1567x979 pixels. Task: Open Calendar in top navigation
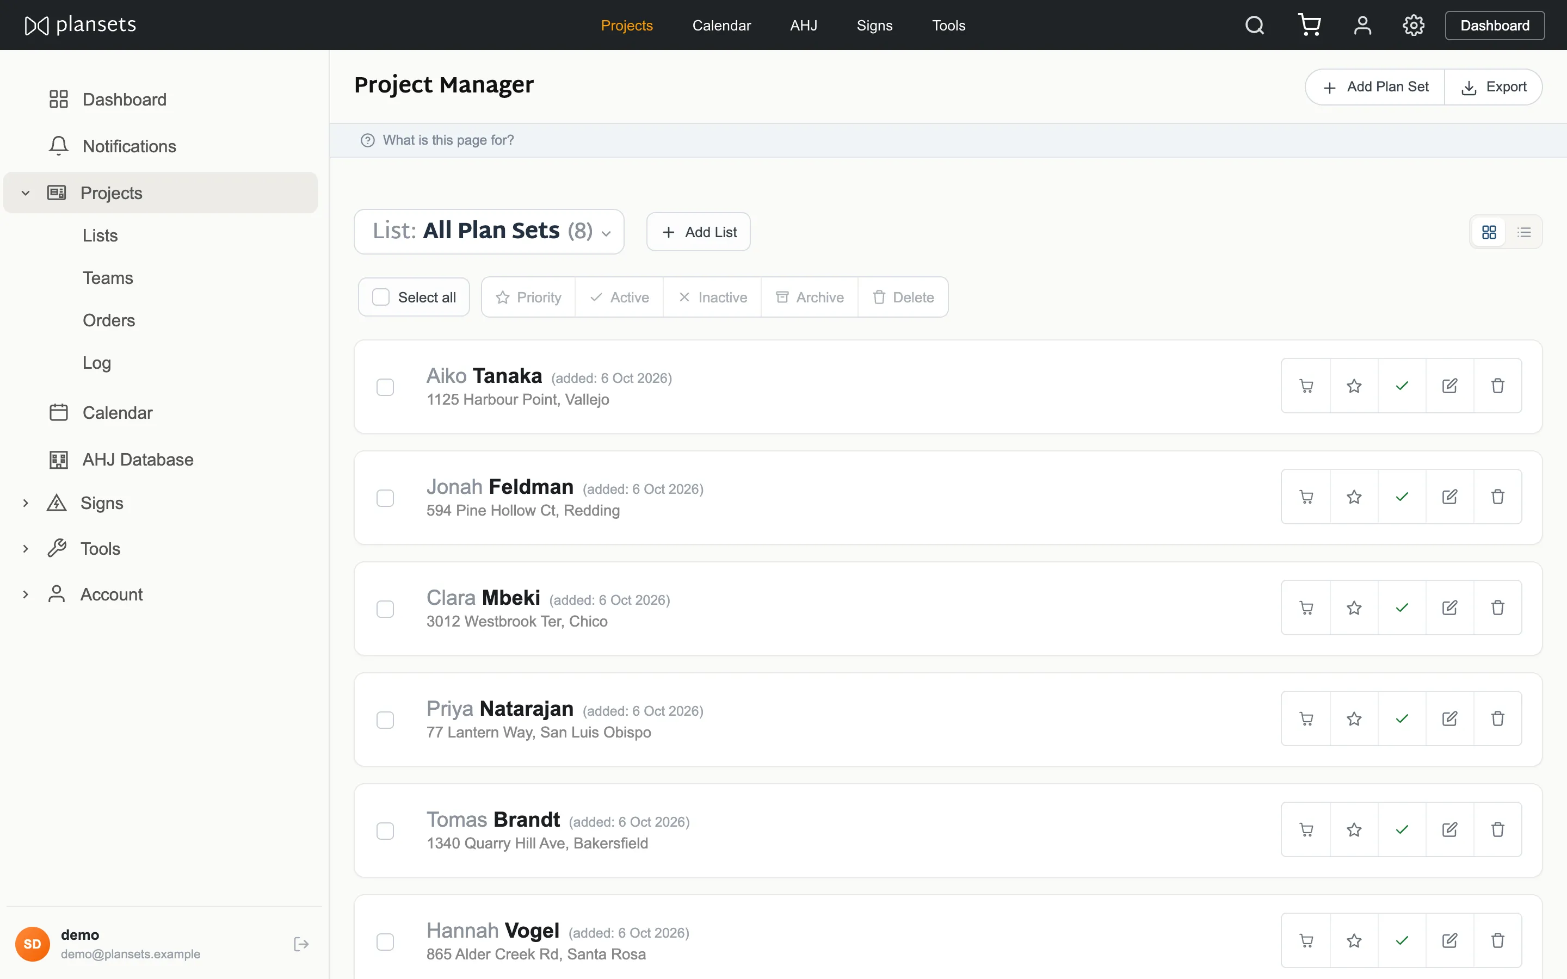721,25
